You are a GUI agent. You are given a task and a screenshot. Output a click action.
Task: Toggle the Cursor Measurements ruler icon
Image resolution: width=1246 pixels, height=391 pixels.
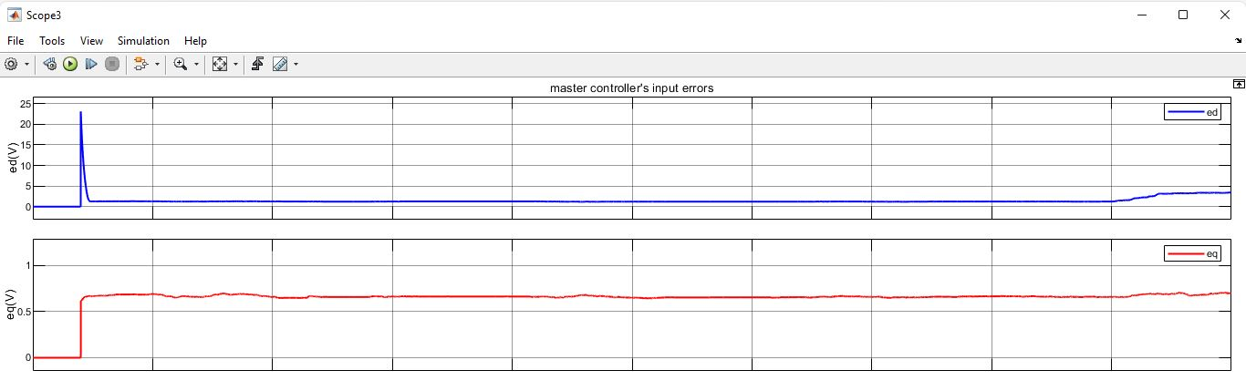click(280, 64)
